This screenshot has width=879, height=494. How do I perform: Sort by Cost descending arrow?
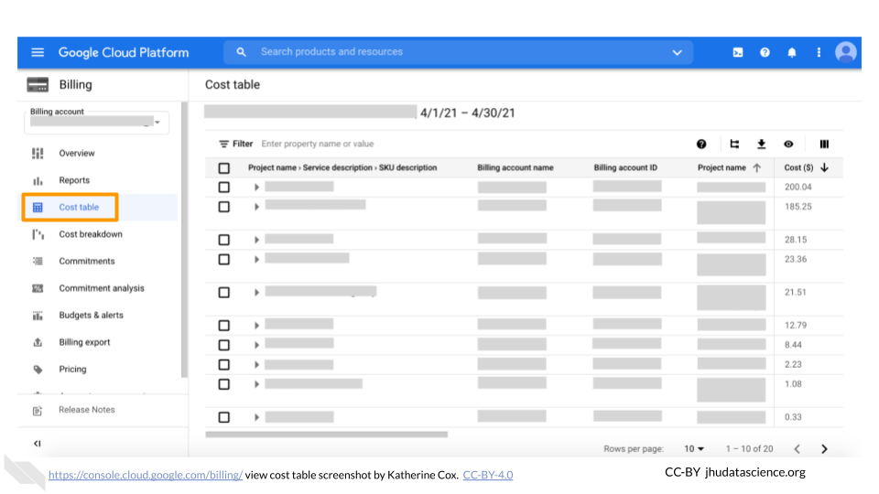point(824,167)
